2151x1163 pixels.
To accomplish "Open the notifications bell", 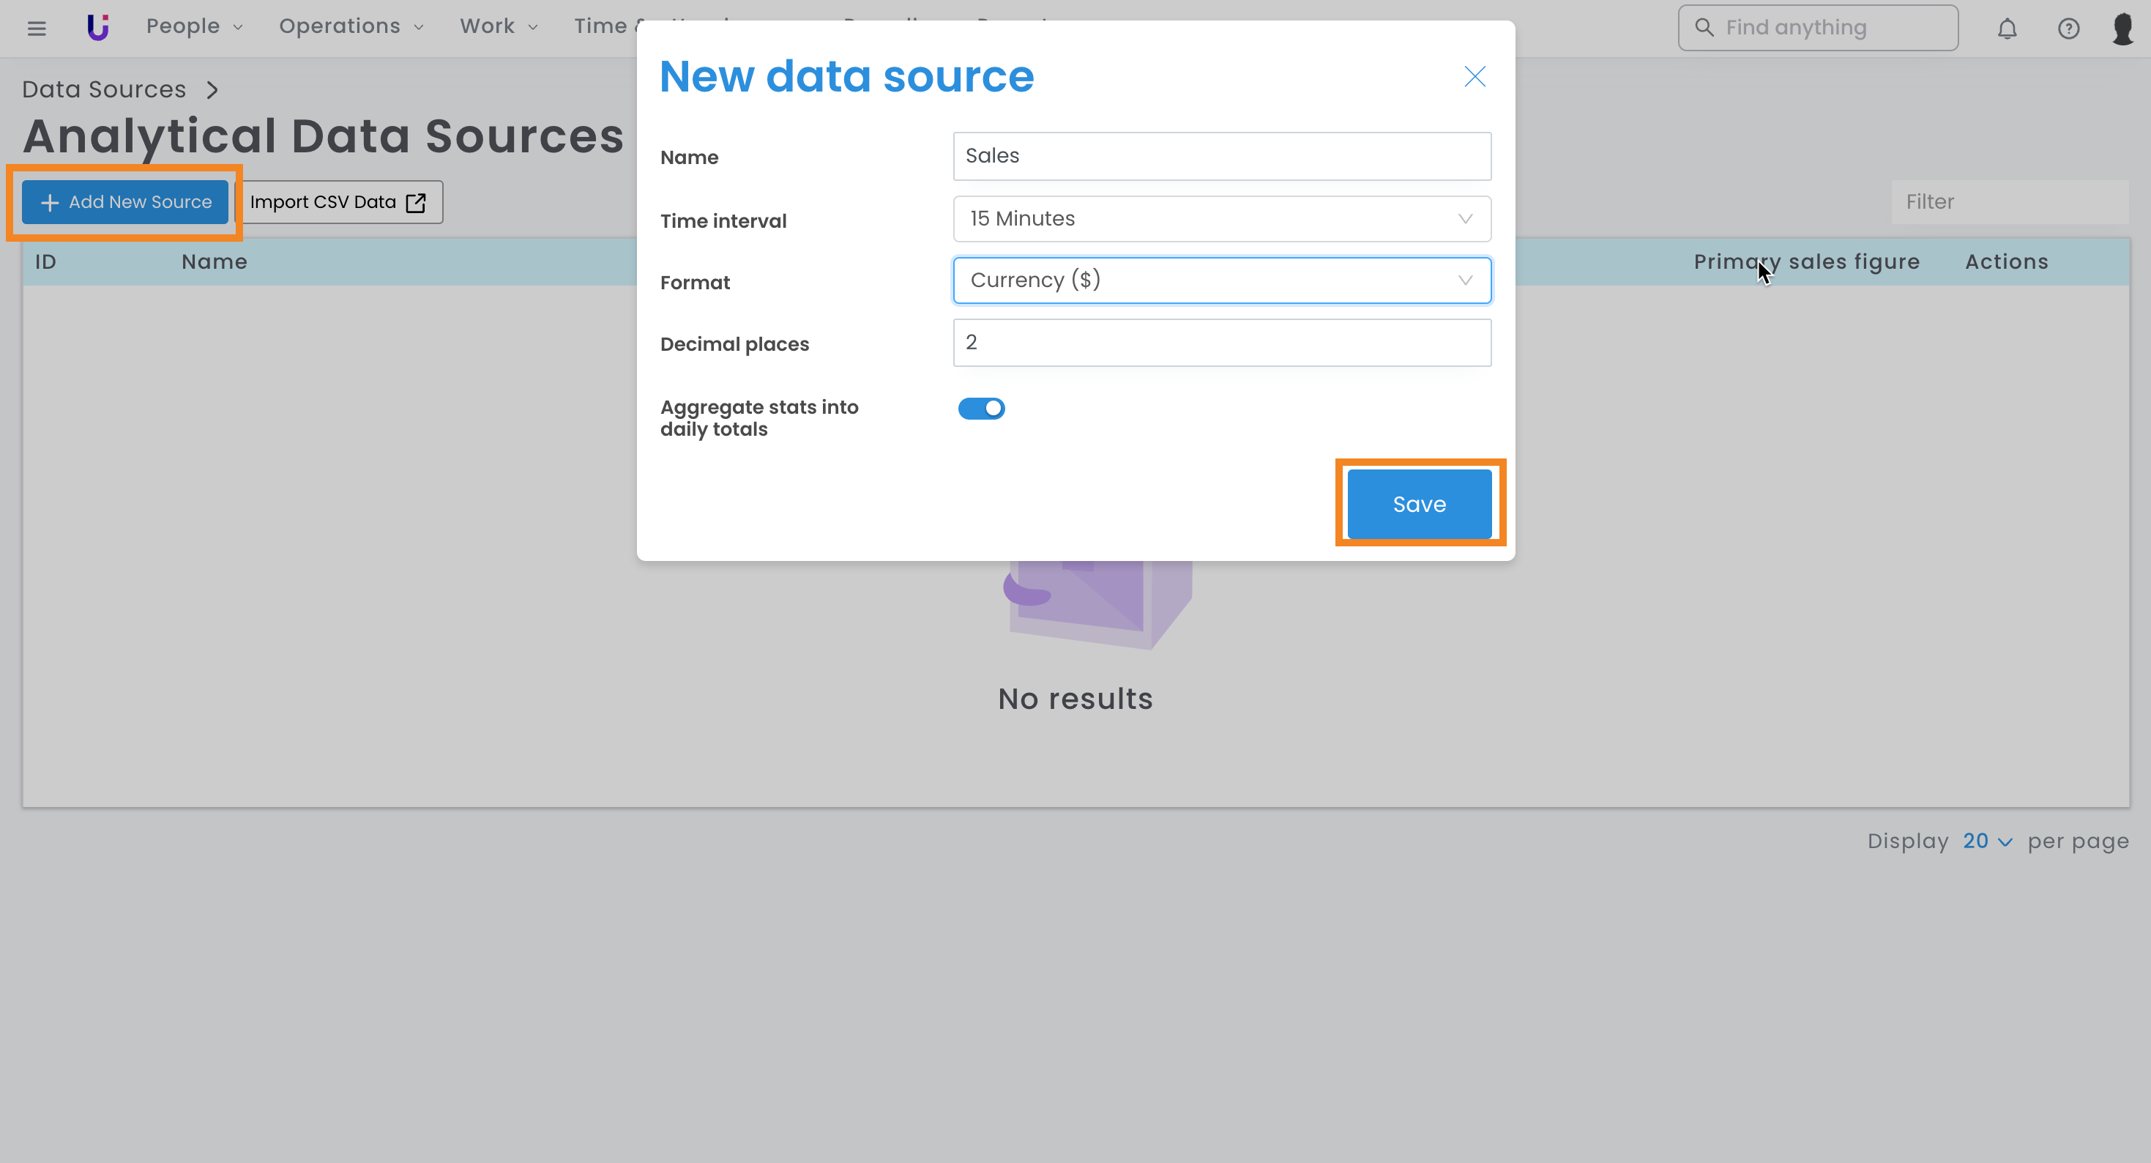I will click(2007, 29).
